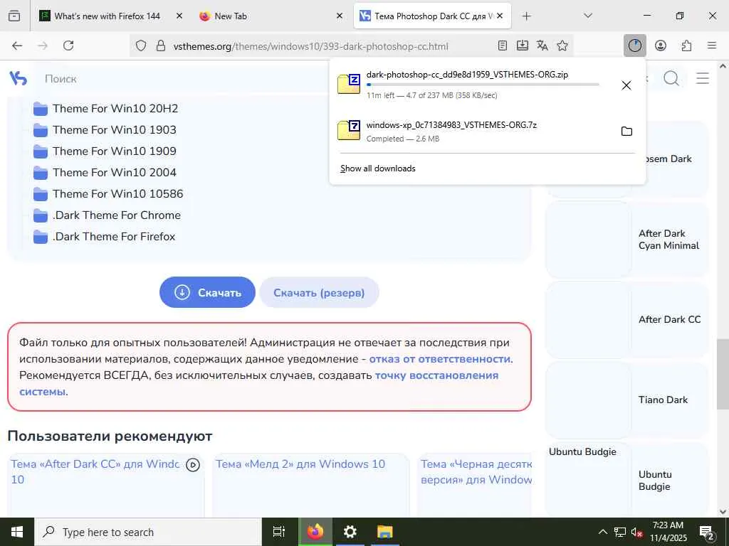Viewport: 729px width, 546px height.
Task: Go back to the previous page
Action: [x=17, y=45]
